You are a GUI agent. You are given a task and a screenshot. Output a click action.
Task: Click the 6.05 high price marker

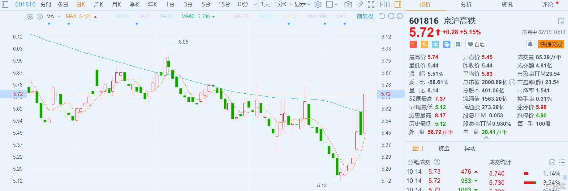[x=183, y=42]
